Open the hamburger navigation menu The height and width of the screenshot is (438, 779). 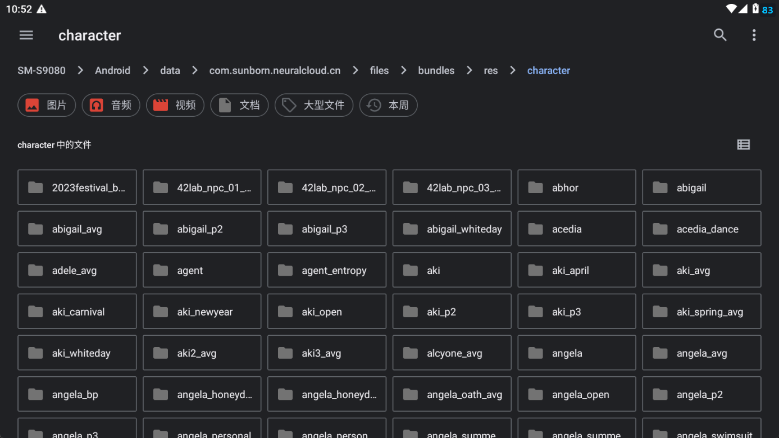tap(26, 35)
